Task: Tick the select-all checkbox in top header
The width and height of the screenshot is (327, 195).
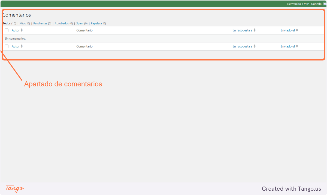Action: (x=7, y=30)
